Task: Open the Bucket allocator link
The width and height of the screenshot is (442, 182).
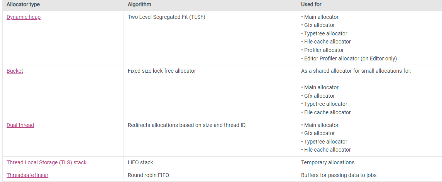Action: click(15, 71)
